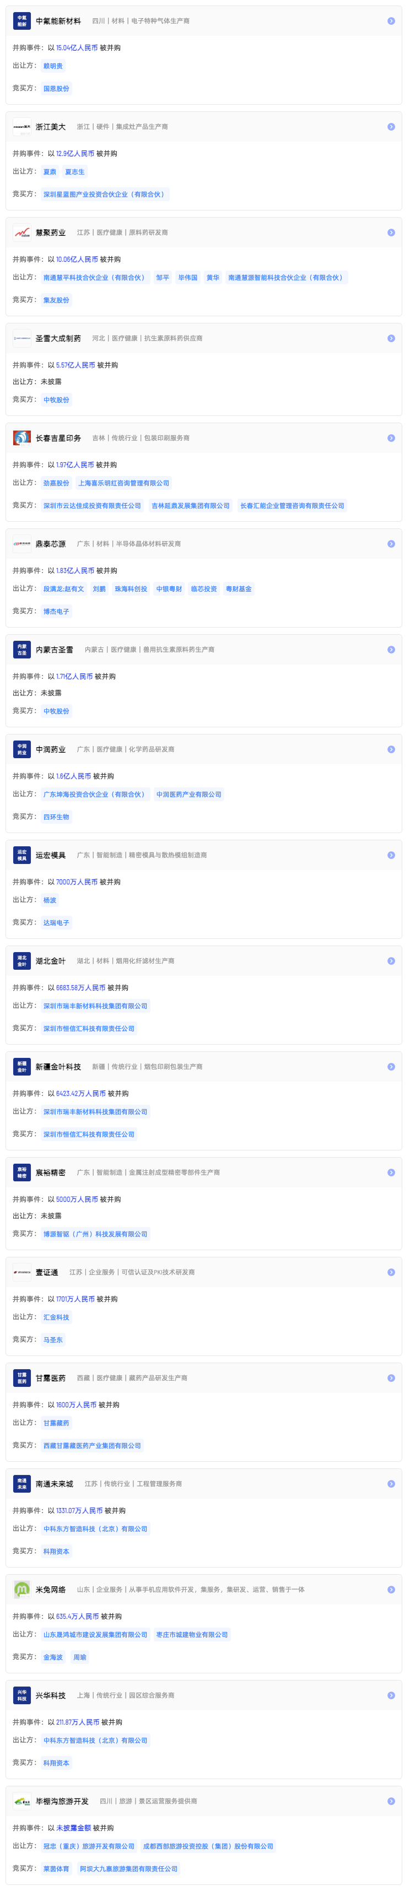Expand the 长春吉星印务 card with its chevron
This screenshot has height=1891, width=410.
(x=391, y=438)
